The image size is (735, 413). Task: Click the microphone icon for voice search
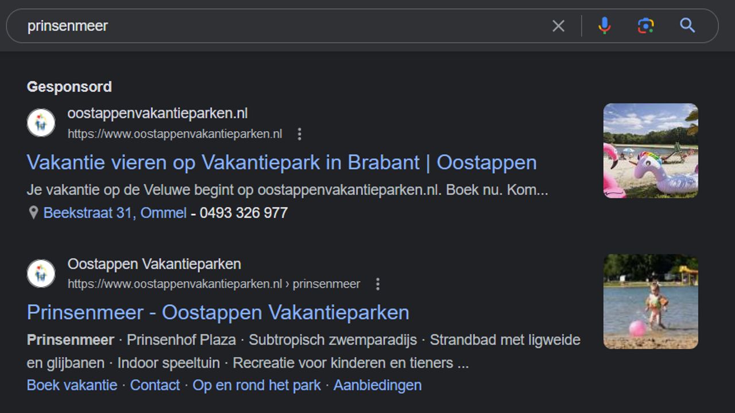604,25
